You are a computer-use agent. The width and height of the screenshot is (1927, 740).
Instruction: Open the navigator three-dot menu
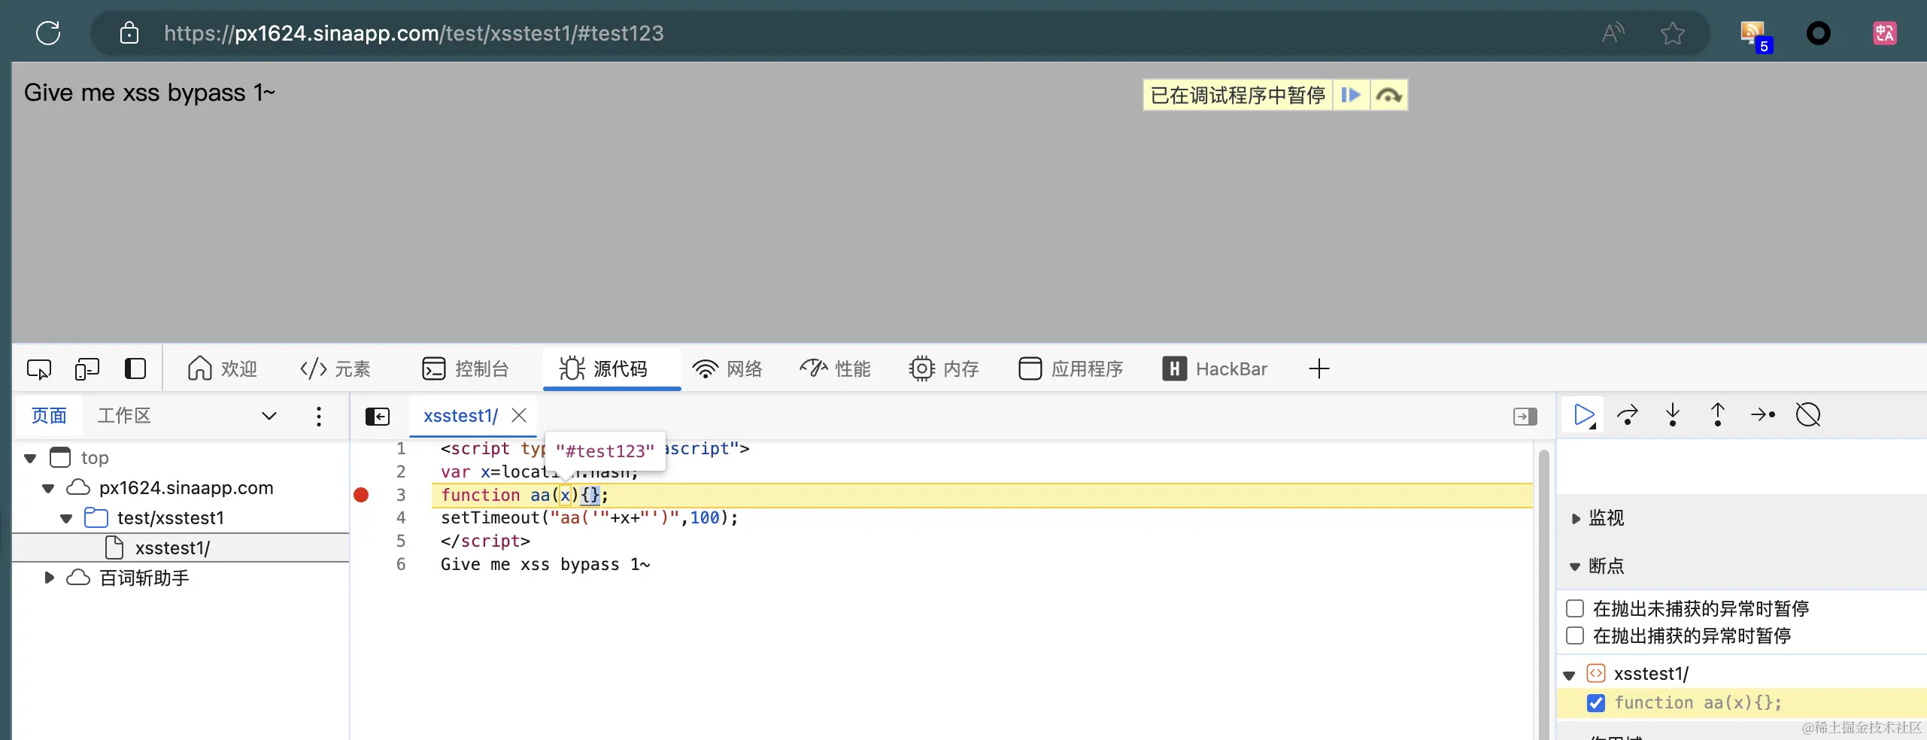(x=319, y=416)
